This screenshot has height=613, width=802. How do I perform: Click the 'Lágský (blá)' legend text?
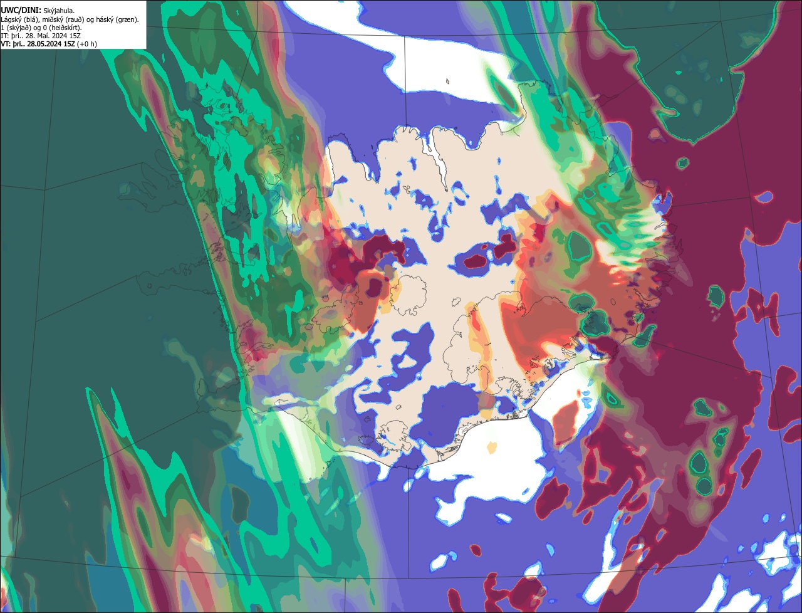[19, 20]
